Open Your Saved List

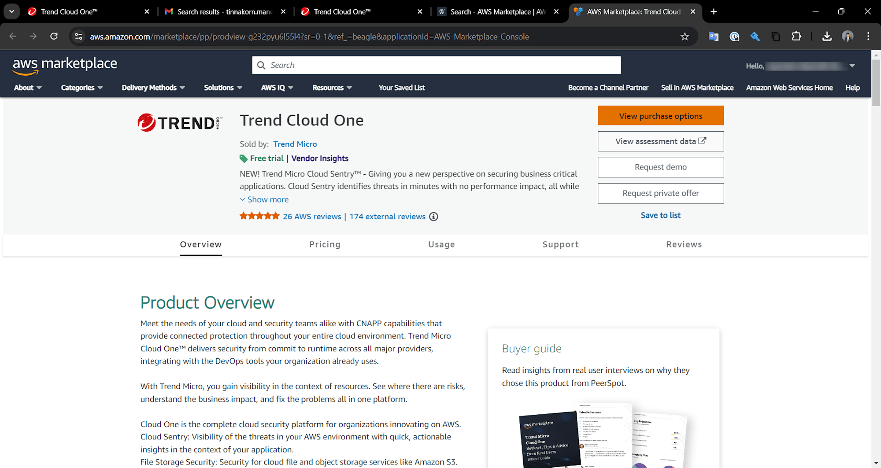[x=402, y=88]
